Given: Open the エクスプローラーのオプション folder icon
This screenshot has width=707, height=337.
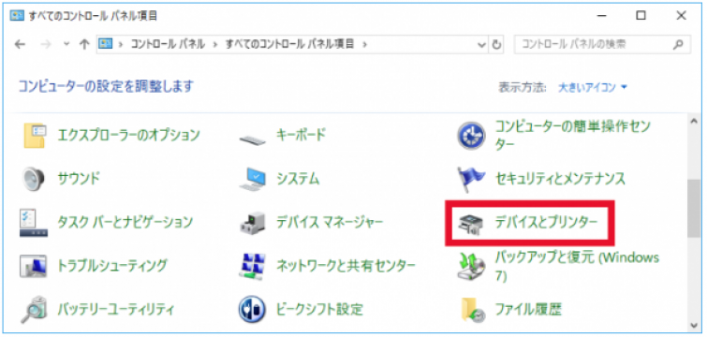Looking at the screenshot, I should (35, 135).
